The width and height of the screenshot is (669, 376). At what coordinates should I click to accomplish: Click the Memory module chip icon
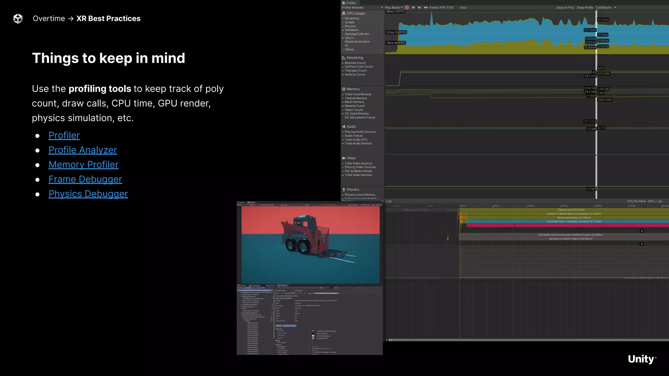[x=344, y=89]
